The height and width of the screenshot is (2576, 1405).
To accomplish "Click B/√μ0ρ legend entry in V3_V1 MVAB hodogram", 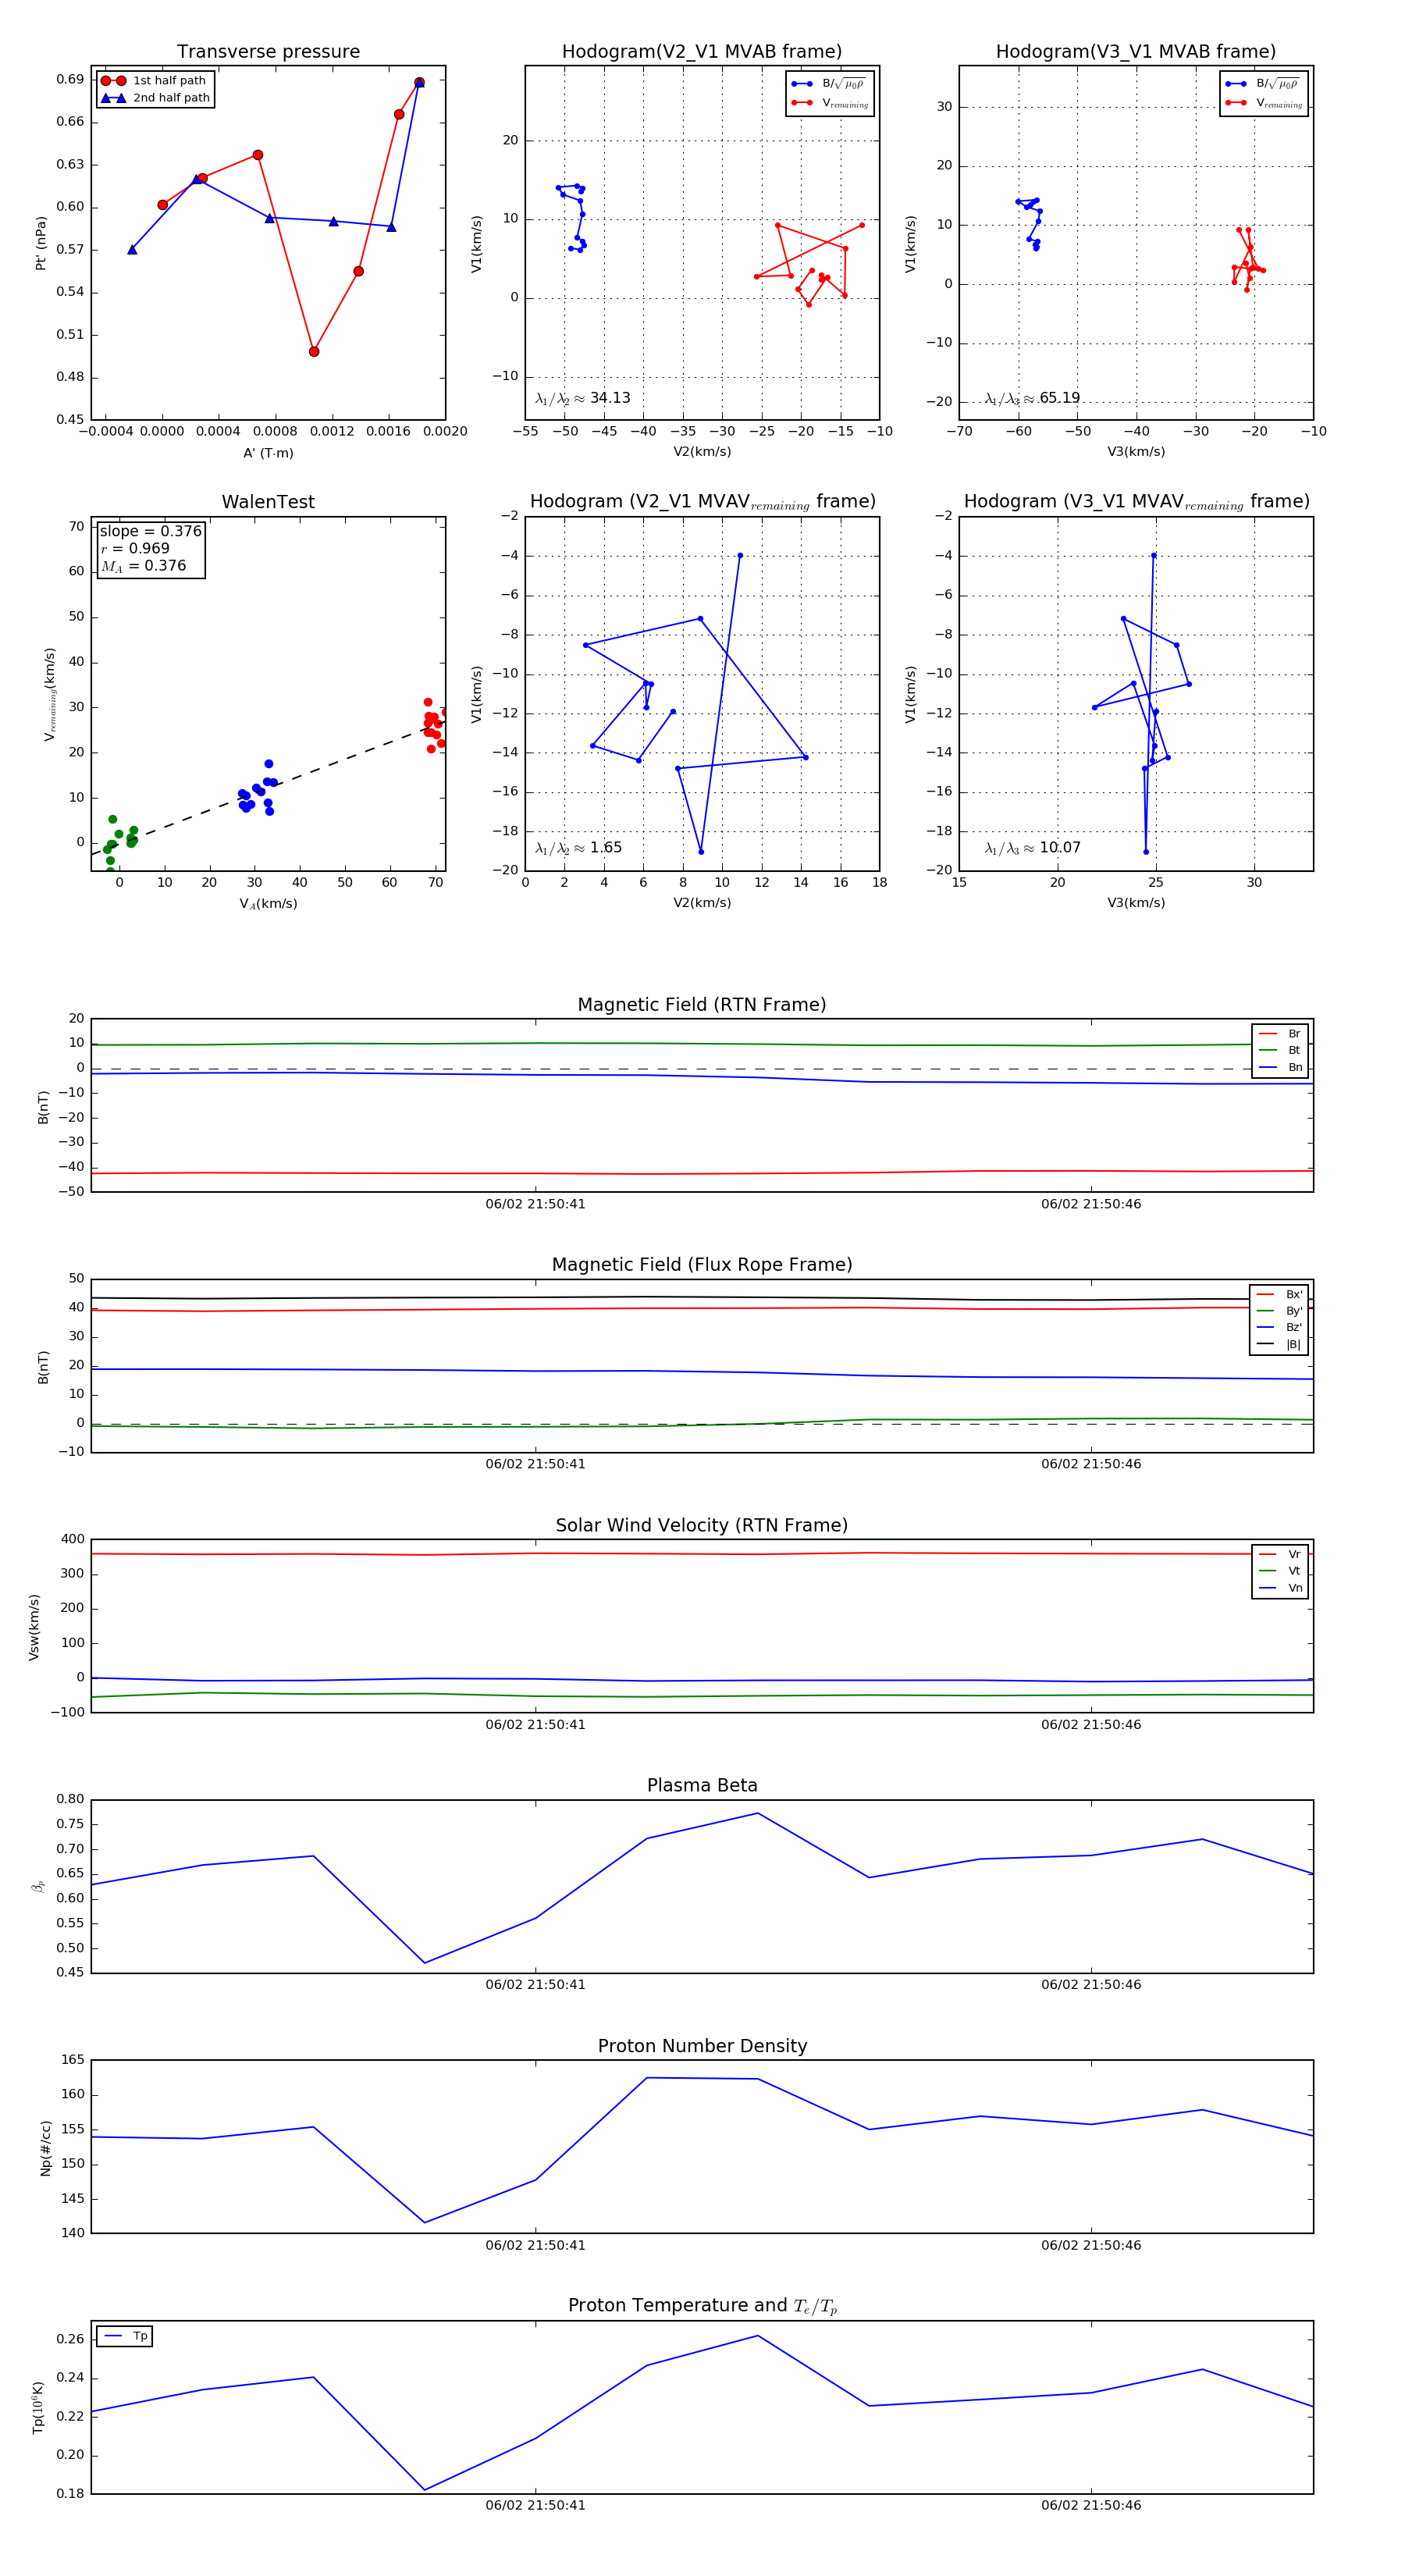I will click(1264, 84).
